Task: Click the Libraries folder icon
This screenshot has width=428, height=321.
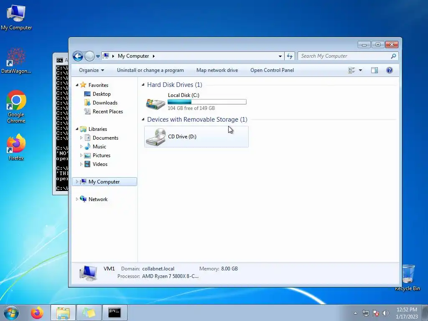Action: [x=83, y=129]
